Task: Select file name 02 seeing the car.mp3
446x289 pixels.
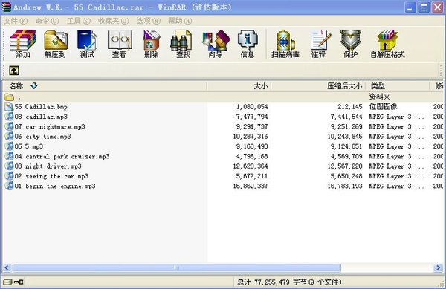Action: point(51,176)
